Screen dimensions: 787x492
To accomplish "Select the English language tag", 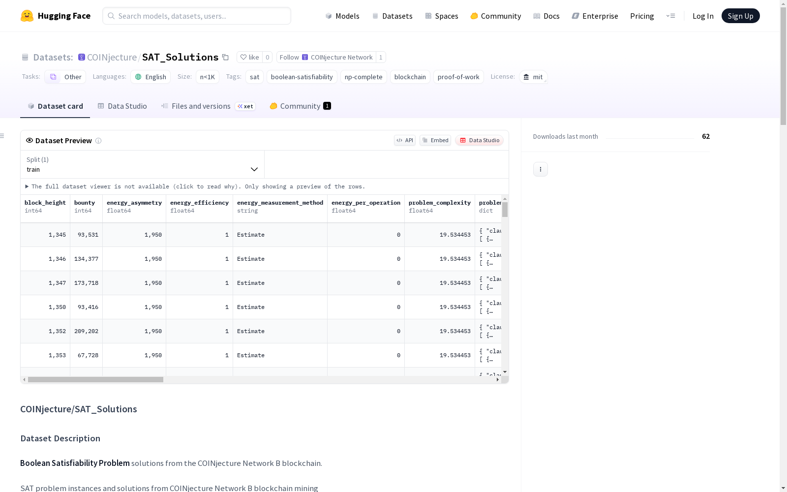I will click(151, 77).
